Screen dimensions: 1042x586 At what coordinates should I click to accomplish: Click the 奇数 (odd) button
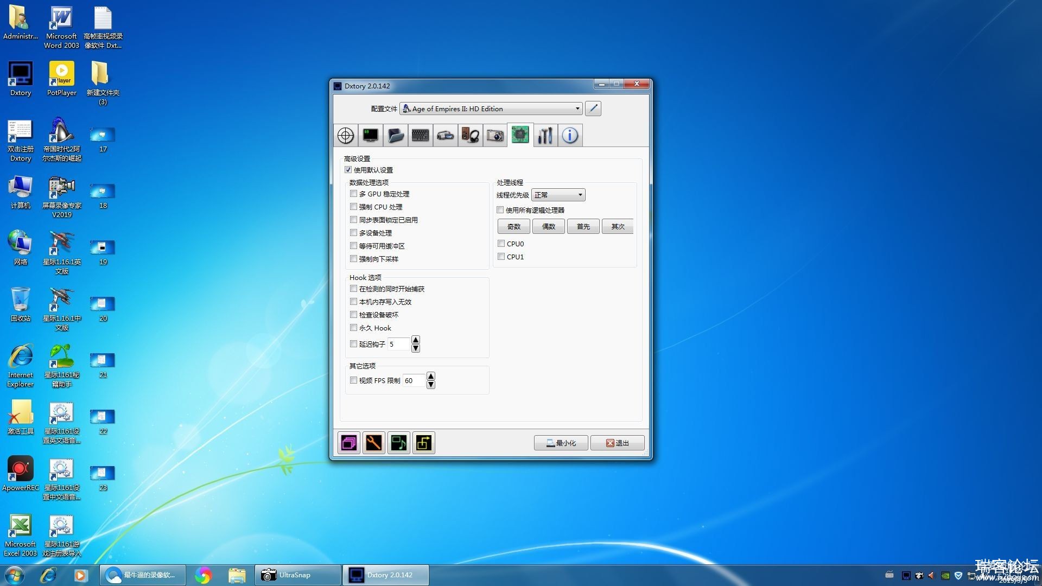(x=513, y=226)
